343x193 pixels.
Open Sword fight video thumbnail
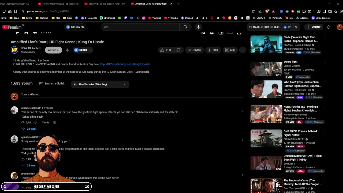click(x=266, y=69)
